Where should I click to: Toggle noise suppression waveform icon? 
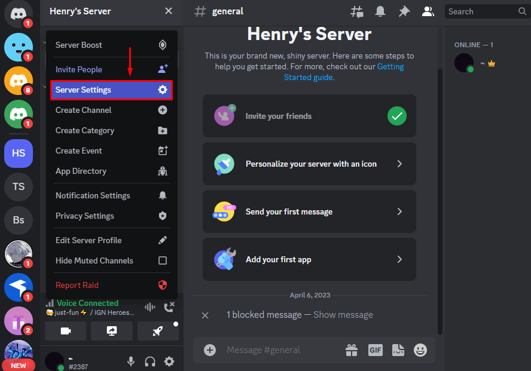click(149, 307)
